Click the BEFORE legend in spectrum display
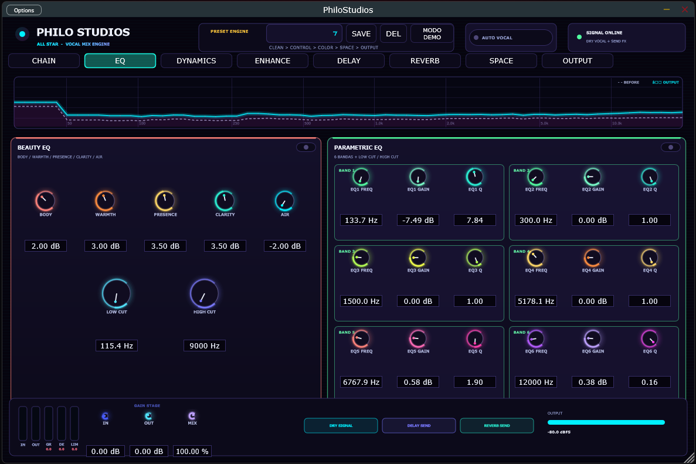Screen dimensions: 696x464 [x=629, y=83]
